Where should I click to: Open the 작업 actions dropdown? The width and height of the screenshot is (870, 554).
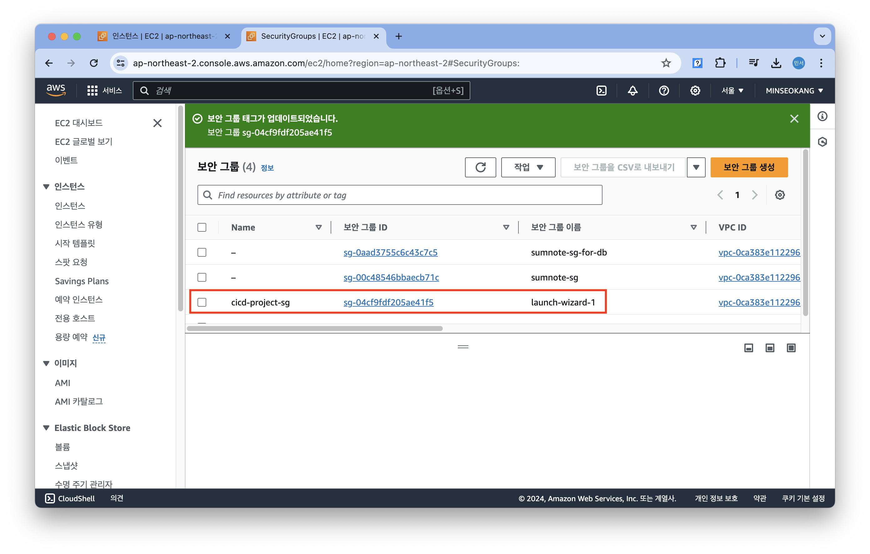pos(528,167)
